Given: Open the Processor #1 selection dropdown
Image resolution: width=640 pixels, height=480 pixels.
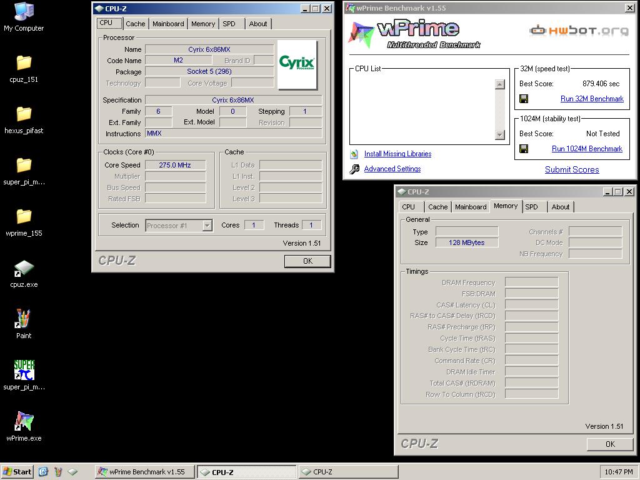Looking at the screenshot, I should coord(207,225).
